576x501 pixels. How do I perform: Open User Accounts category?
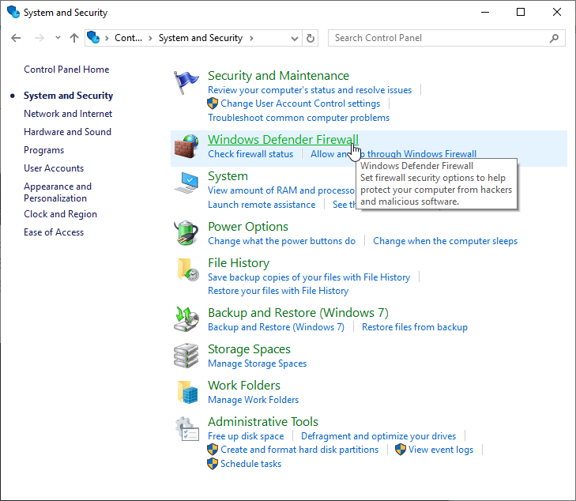(54, 168)
